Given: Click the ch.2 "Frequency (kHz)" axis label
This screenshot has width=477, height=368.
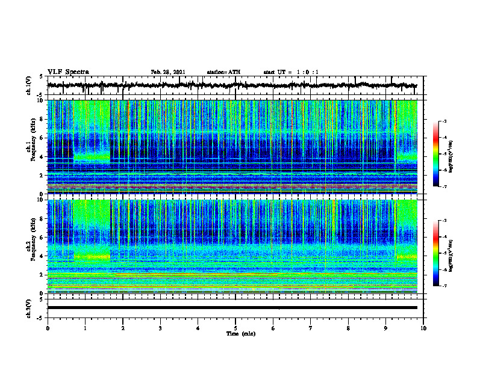Looking at the screenshot, I should coord(33,240).
